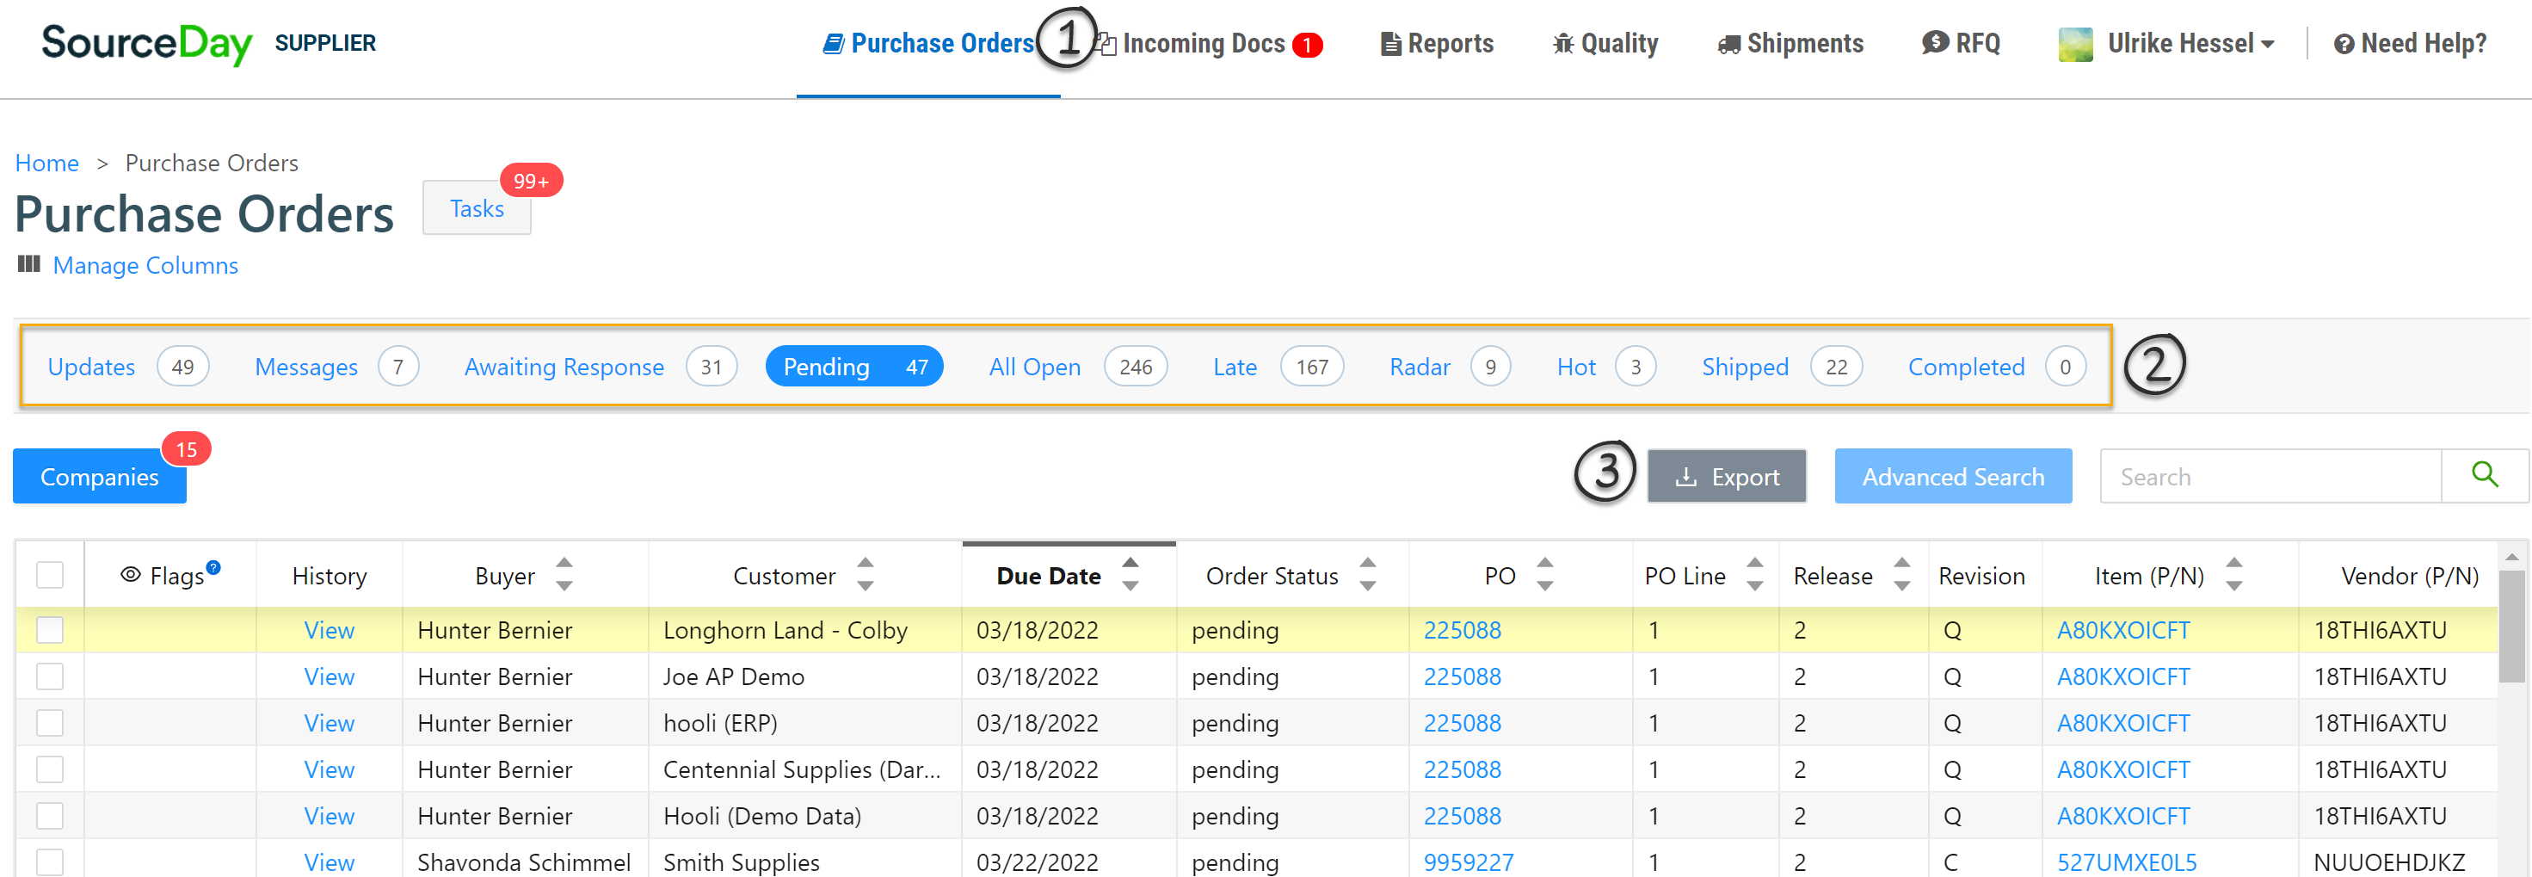2532x877 pixels.
Task: Sort by Item (P/N) column arrows
Action: (2233, 574)
